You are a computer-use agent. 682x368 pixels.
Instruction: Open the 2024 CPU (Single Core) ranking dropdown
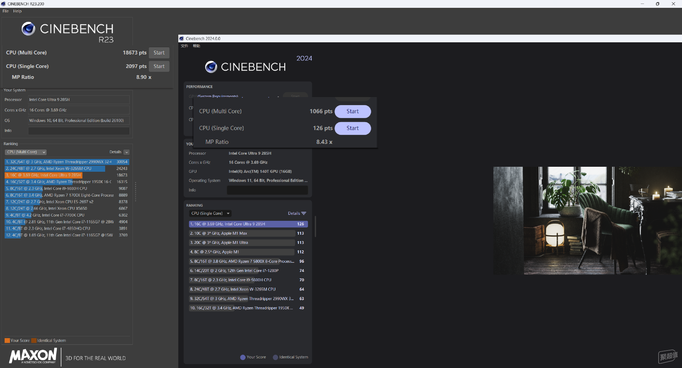pos(210,213)
